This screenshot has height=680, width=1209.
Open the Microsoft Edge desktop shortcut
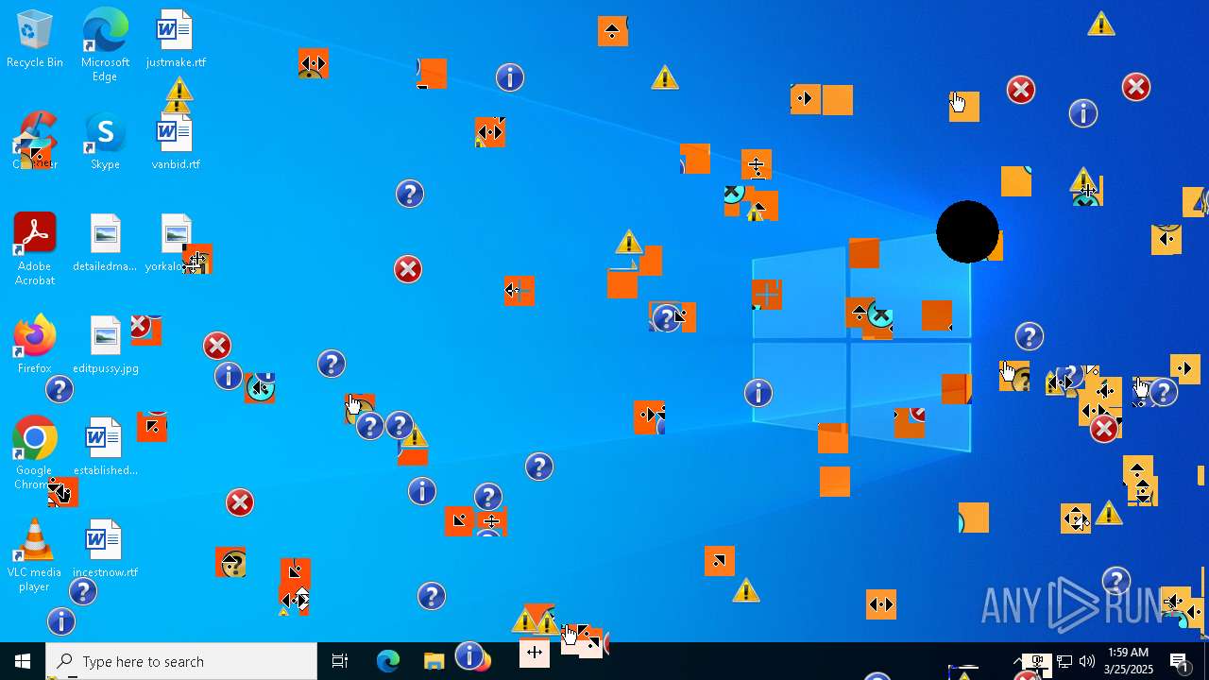click(x=105, y=44)
